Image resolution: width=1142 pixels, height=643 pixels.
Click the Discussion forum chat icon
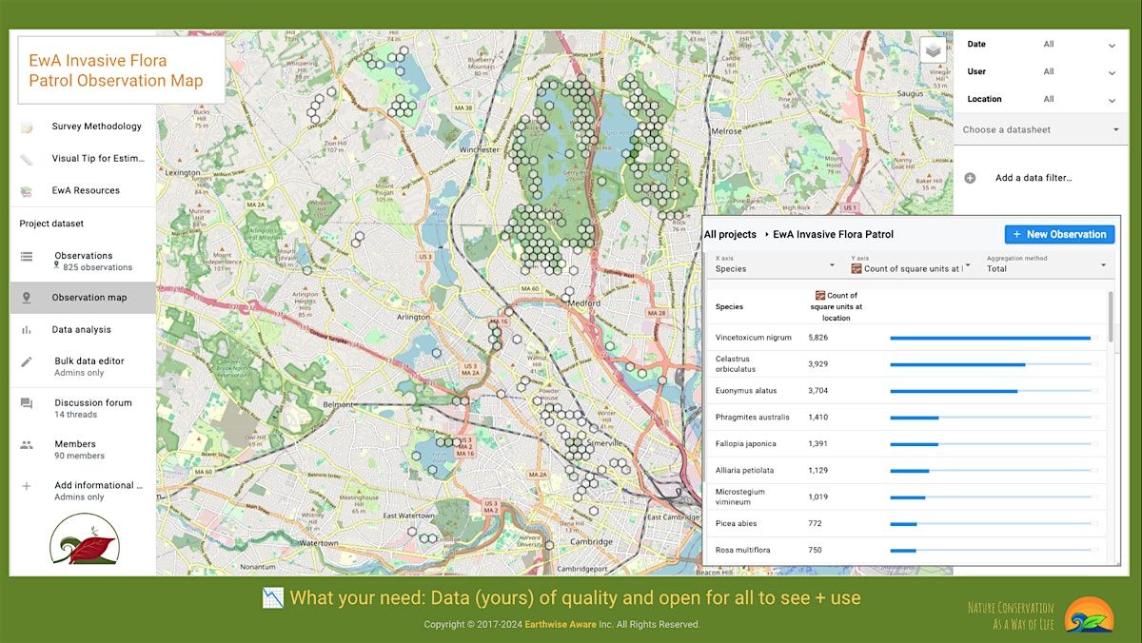click(x=27, y=403)
